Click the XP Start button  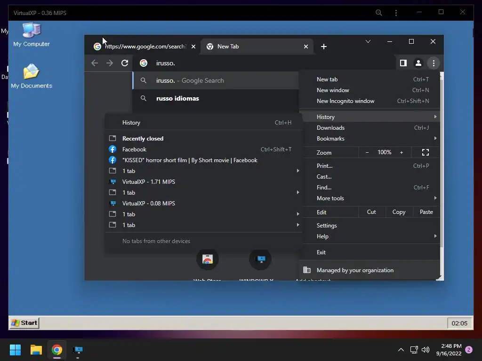point(24,323)
